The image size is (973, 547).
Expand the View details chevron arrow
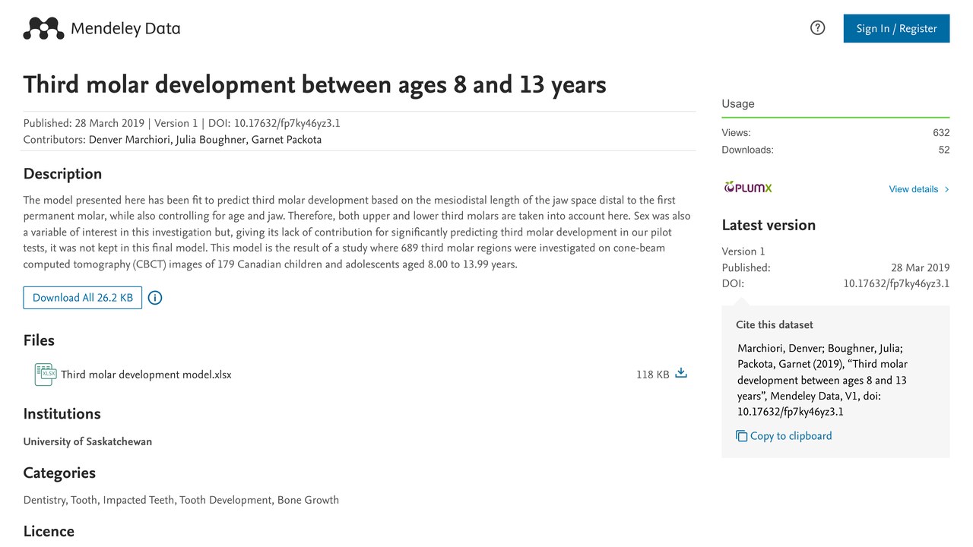946,189
